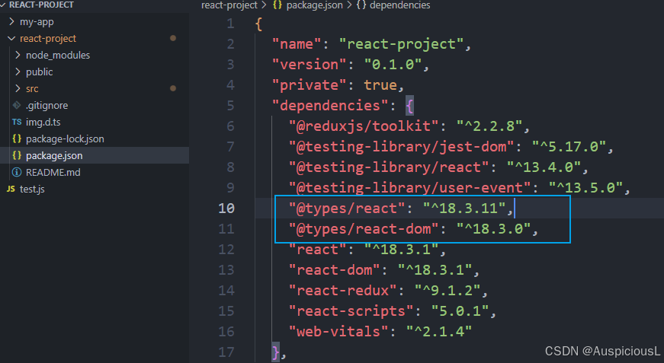Click line number 5 in gutter
Image resolution: width=664 pixels, height=363 pixels.
230,105
